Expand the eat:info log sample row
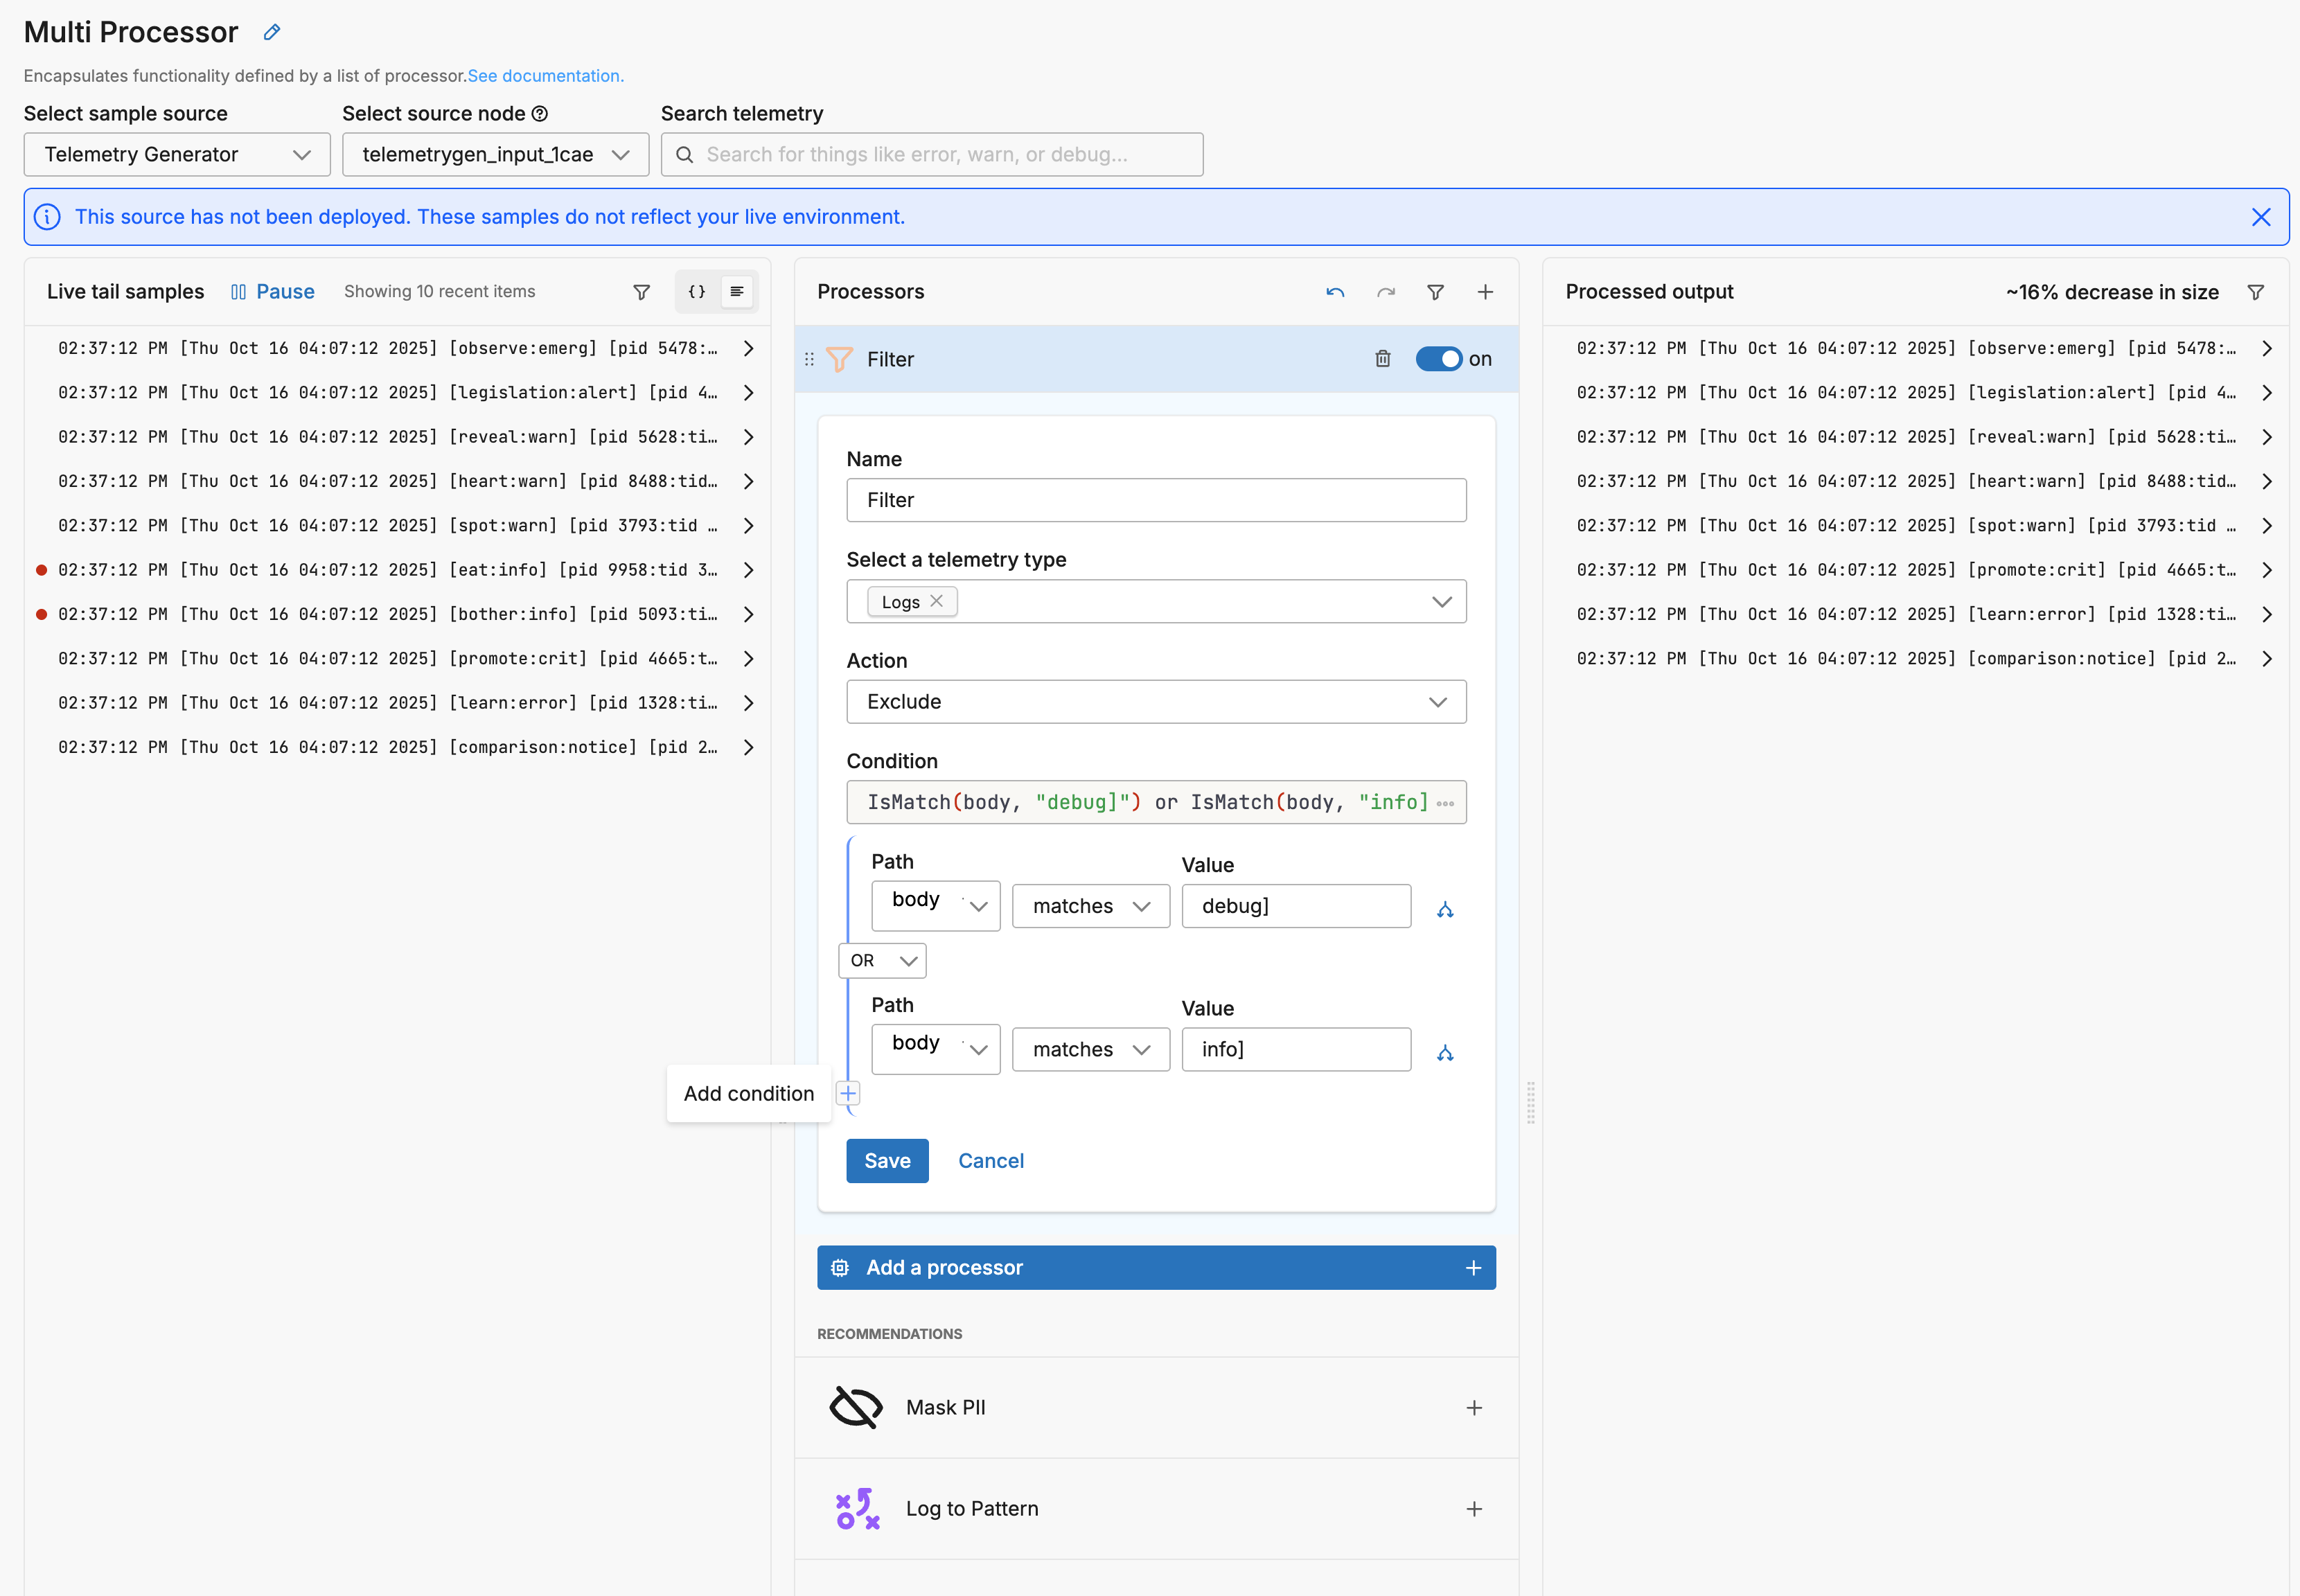This screenshot has height=1596, width=2300. [x=748, y=570]
